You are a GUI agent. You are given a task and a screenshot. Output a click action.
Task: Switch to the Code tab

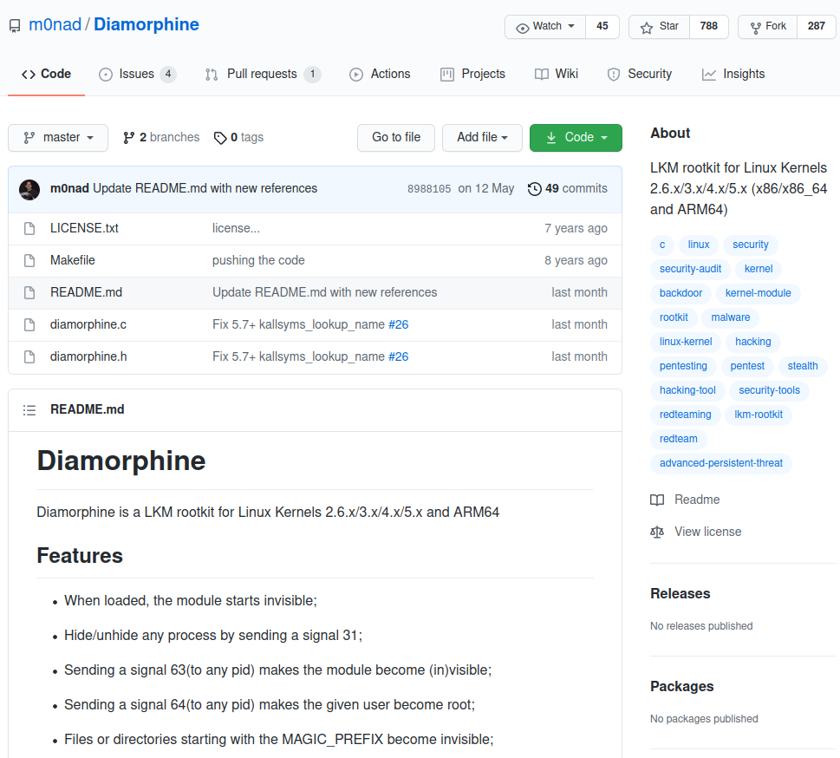46,74
